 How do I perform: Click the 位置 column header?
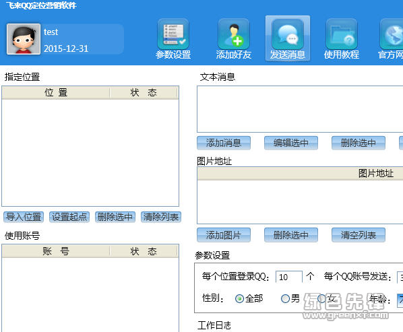tap(56, 93)
